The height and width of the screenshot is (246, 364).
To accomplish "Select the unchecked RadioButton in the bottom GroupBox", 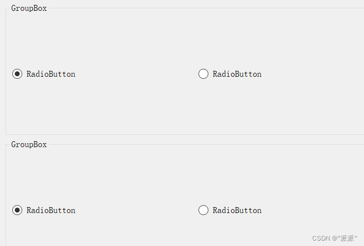I will coord(203,210).
